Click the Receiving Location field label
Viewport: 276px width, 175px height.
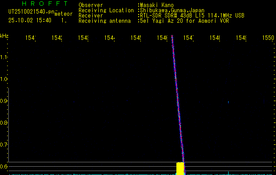click(x=106, y=10)
